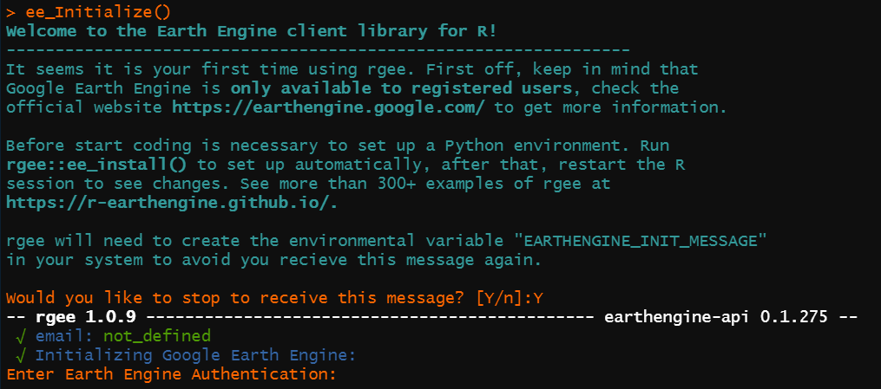The height and width of the screenshot is (389, 881).
Task: Click the [Y/n] option text
Action: [500, 298]
